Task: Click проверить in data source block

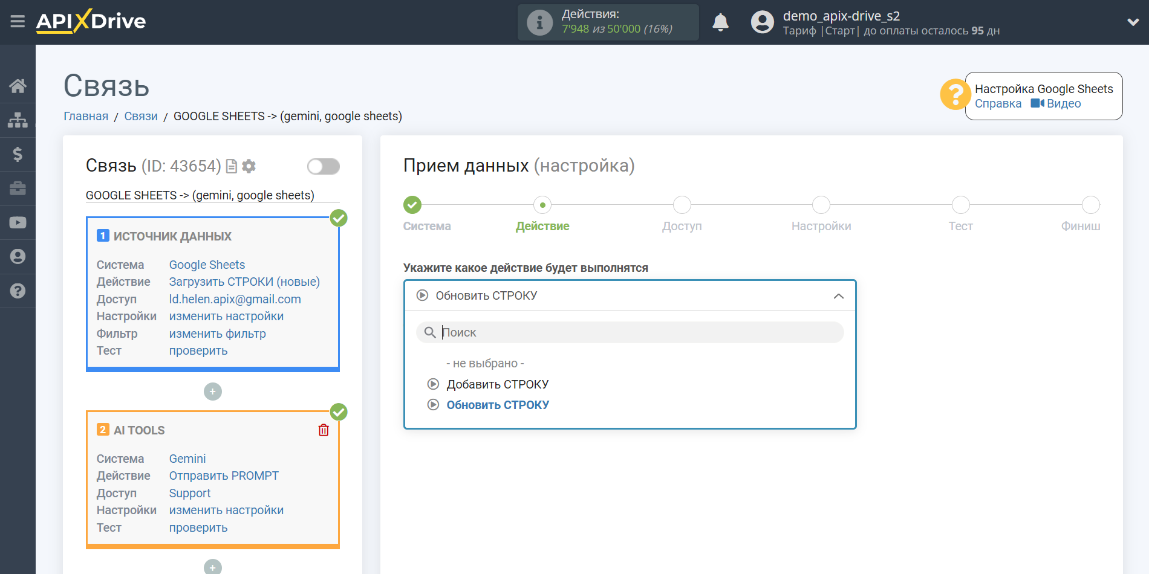Action: 198,350
